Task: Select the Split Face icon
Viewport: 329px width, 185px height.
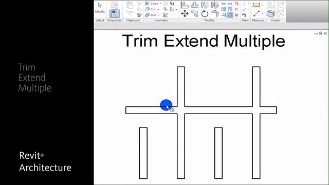Action: click(x=172, y=4)
